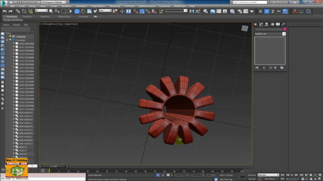The image size is (323, 181).
Task: Open the Create command panel tab
Action: click(x=256, y=24)
